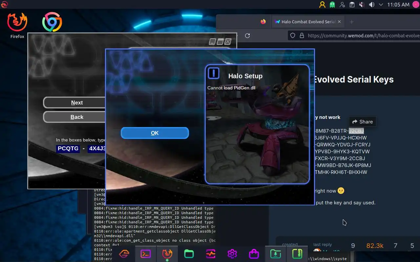Open the software store bag icon in dock

254,254
